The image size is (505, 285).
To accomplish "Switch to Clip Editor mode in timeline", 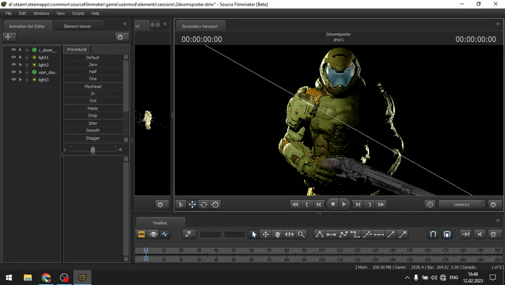I will (141, 235).
